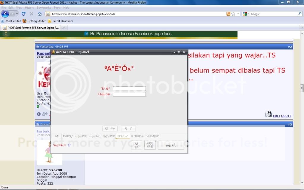
Task: Open the list-all-tabs dropdown
Action: [302, 28]
